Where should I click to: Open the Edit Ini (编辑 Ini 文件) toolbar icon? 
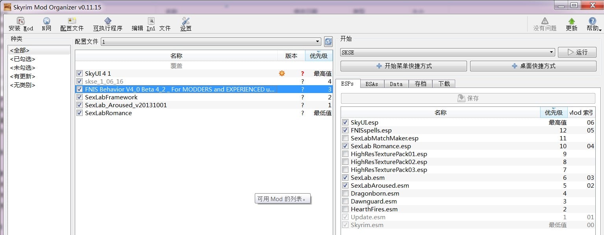[151, 21]
